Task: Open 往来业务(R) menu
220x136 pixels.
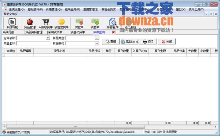Action: pos(72,10)
